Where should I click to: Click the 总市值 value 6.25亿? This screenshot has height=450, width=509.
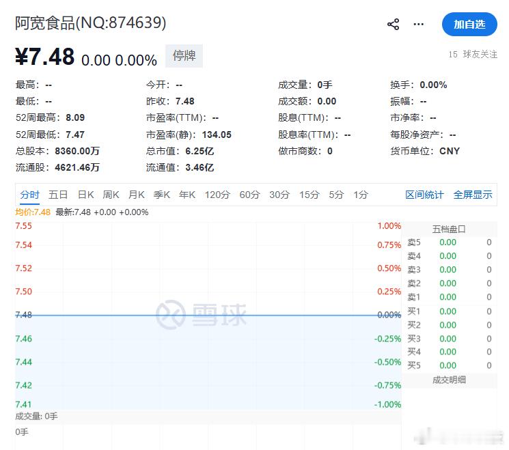pos(200,151)
